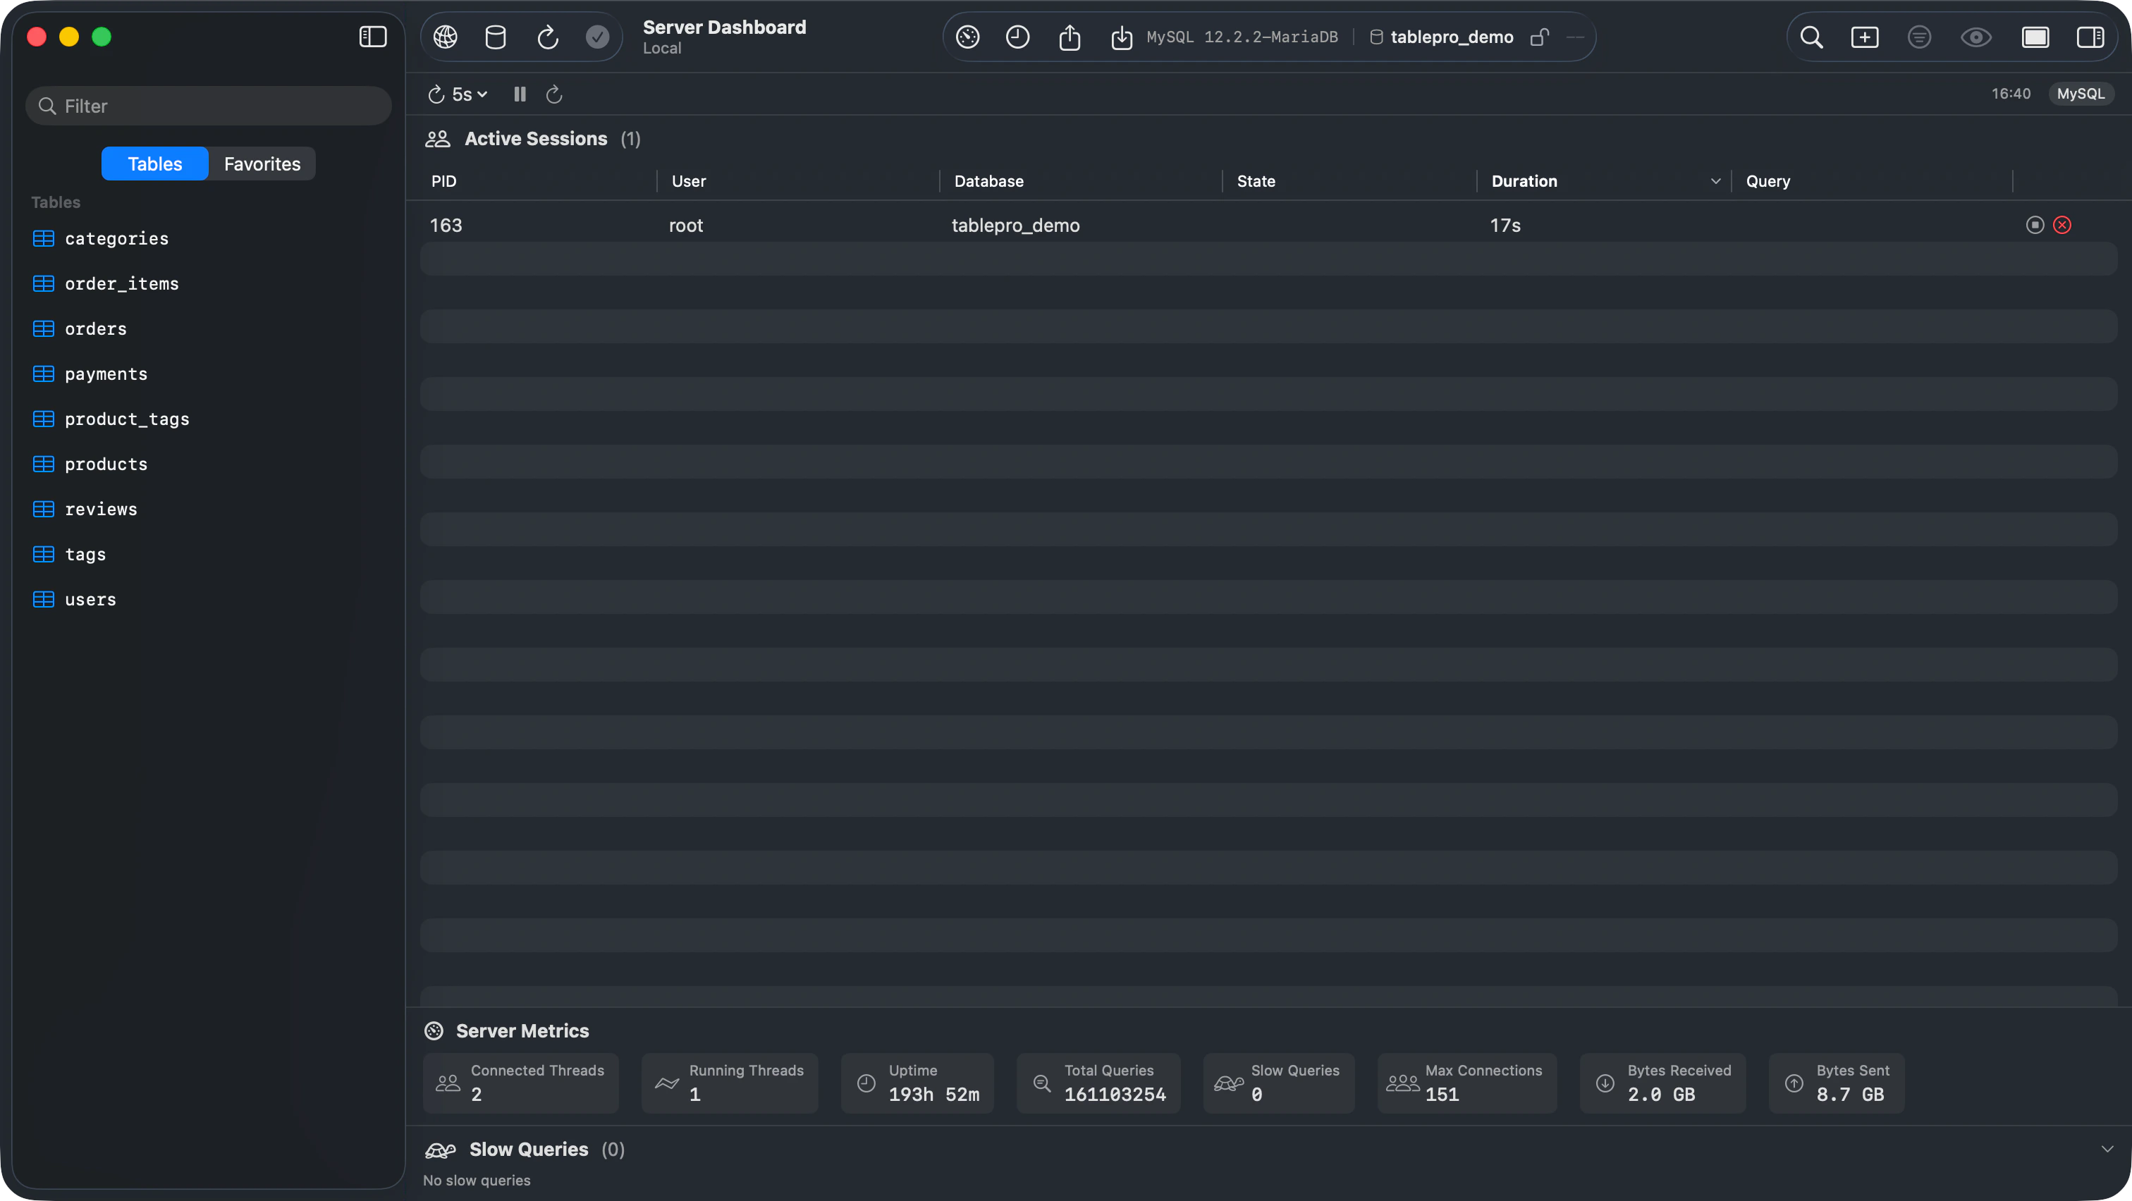
Task: Switch the sidebar to Favorites
Action: point(261,163)
